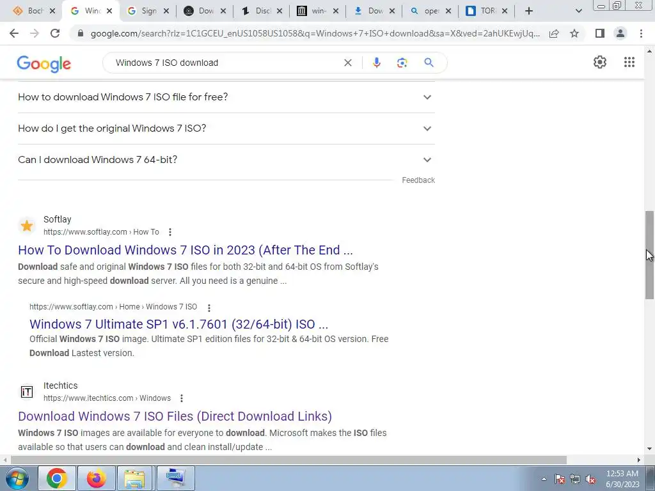
Task: Bookmark this page with the star icon
Action: [x=574, y=33]
